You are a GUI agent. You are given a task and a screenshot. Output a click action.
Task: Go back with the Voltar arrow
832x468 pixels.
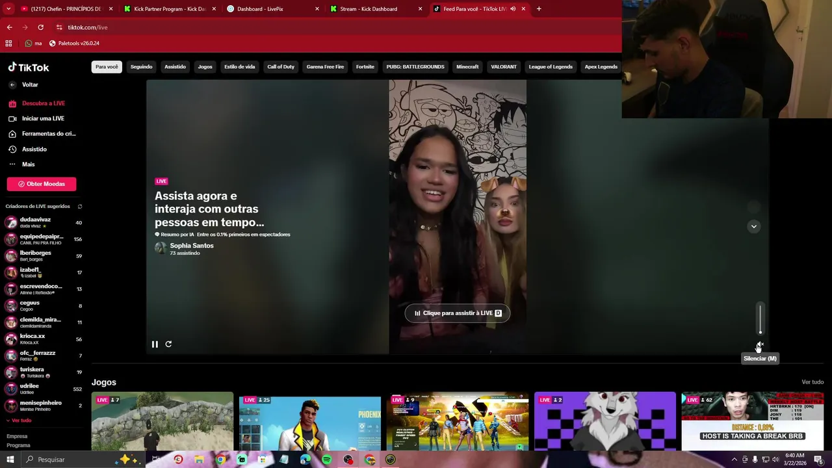[x=12, y=84]
